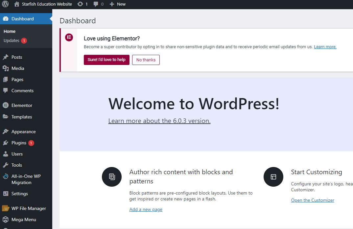Go to the Posts menu
The width and height of the screenshot is (353, 229).
(x=17, y=57)
